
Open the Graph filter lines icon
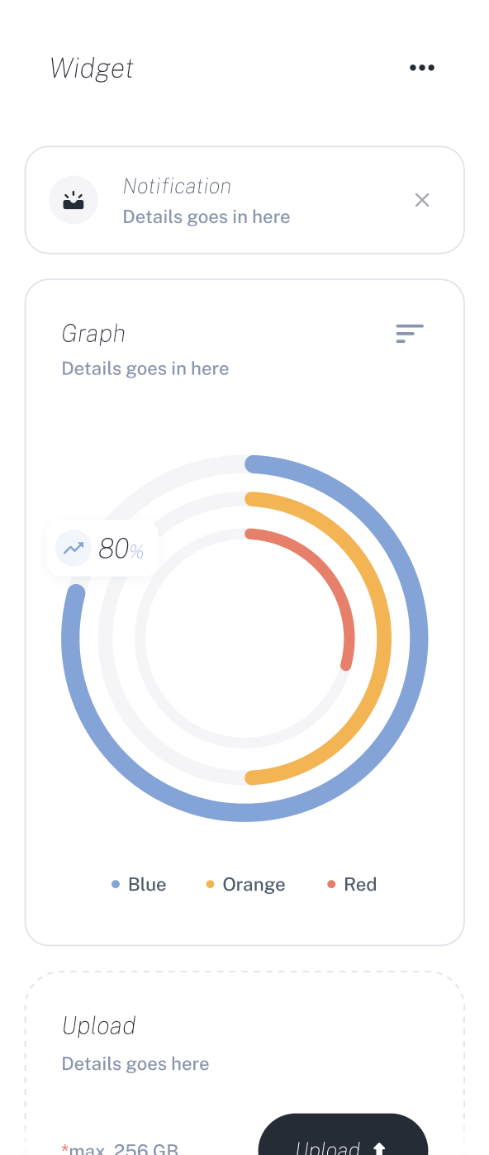coord(410,333)
